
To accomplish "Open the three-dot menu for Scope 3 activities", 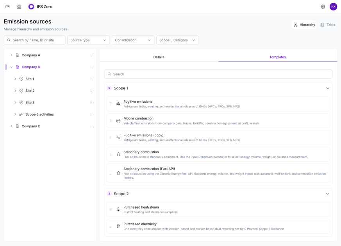I will click(x=91, y=114).
